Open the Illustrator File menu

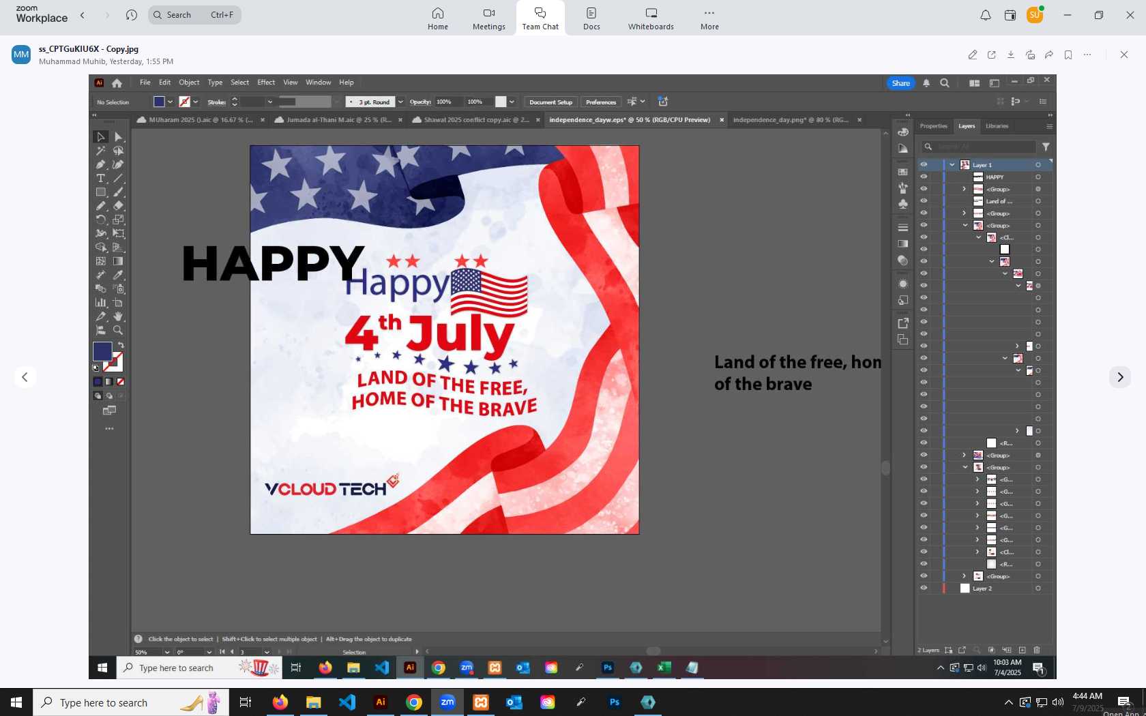click(x=145, y=83)
